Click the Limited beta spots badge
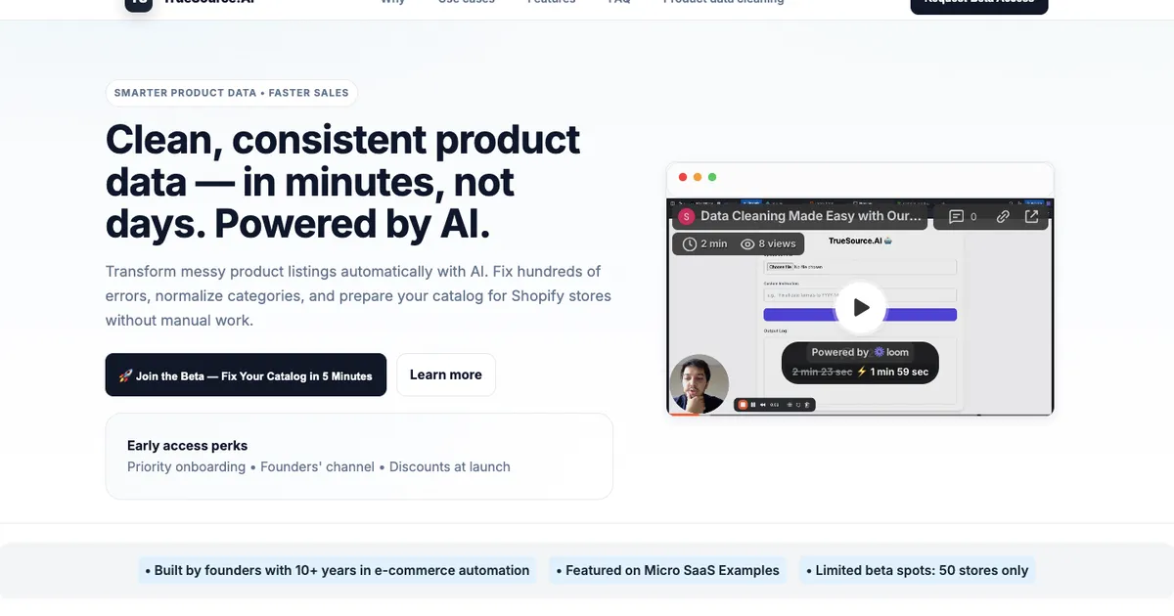This screenshot has width=1174, height=616. coord(916,570)
